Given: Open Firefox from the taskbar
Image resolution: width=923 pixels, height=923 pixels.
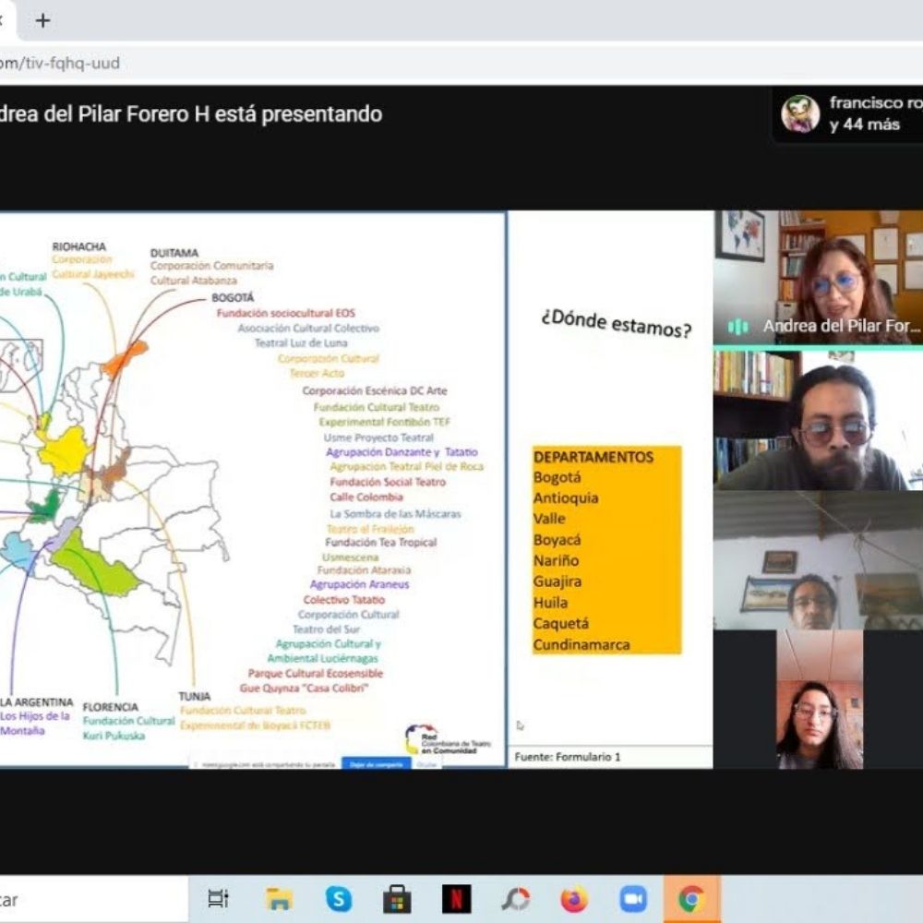Looking at the screenshot, I should [x=574, y=899].
